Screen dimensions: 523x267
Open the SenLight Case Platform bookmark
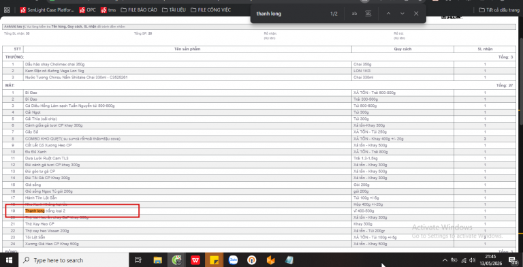pyautogui.click(x=48, y=10)
